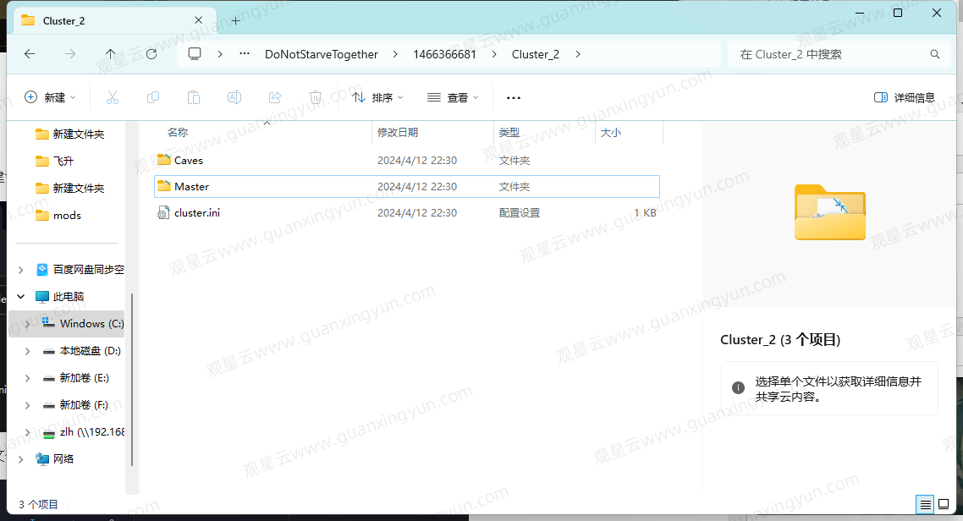Refresh the current folder view
Screen dimensions: 963x521
click(151, 54)
